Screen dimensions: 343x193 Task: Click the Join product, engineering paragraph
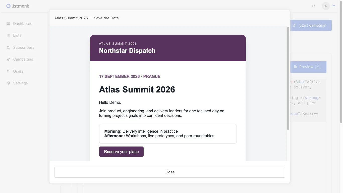click(x=162, y=113)
